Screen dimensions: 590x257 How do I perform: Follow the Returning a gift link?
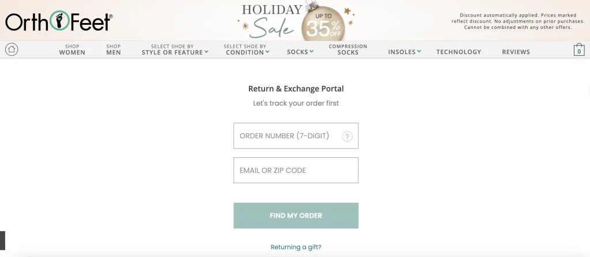pyautogui.click(x=296, y=247)
